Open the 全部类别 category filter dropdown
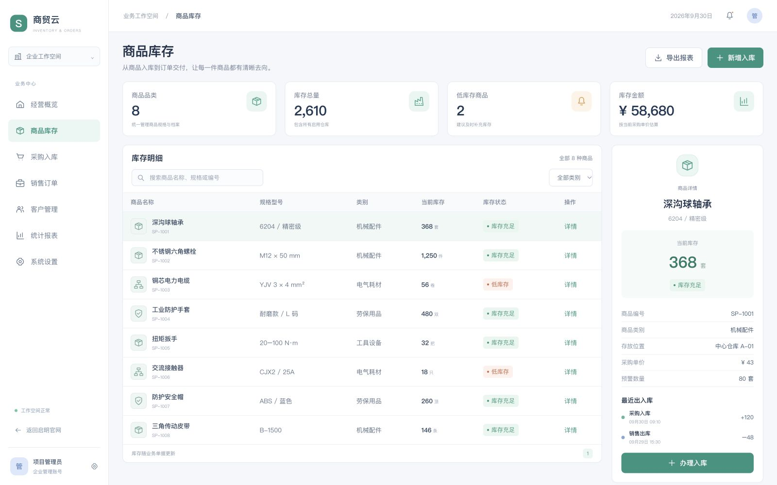The image size is (777, 485). click(571, 178)
